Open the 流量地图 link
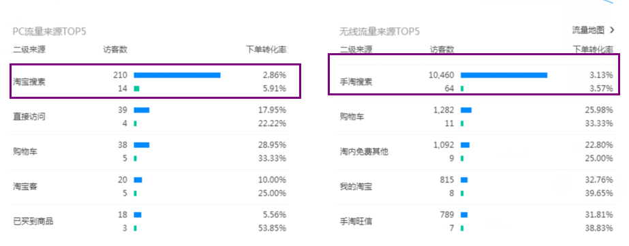Viewport: 629px width, 246px height. point(588,30)
